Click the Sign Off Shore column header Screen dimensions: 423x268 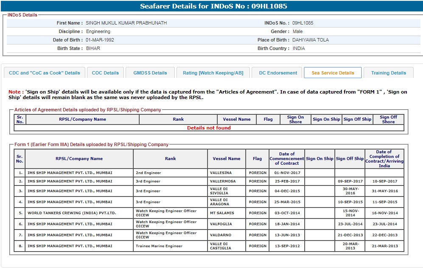388,119
